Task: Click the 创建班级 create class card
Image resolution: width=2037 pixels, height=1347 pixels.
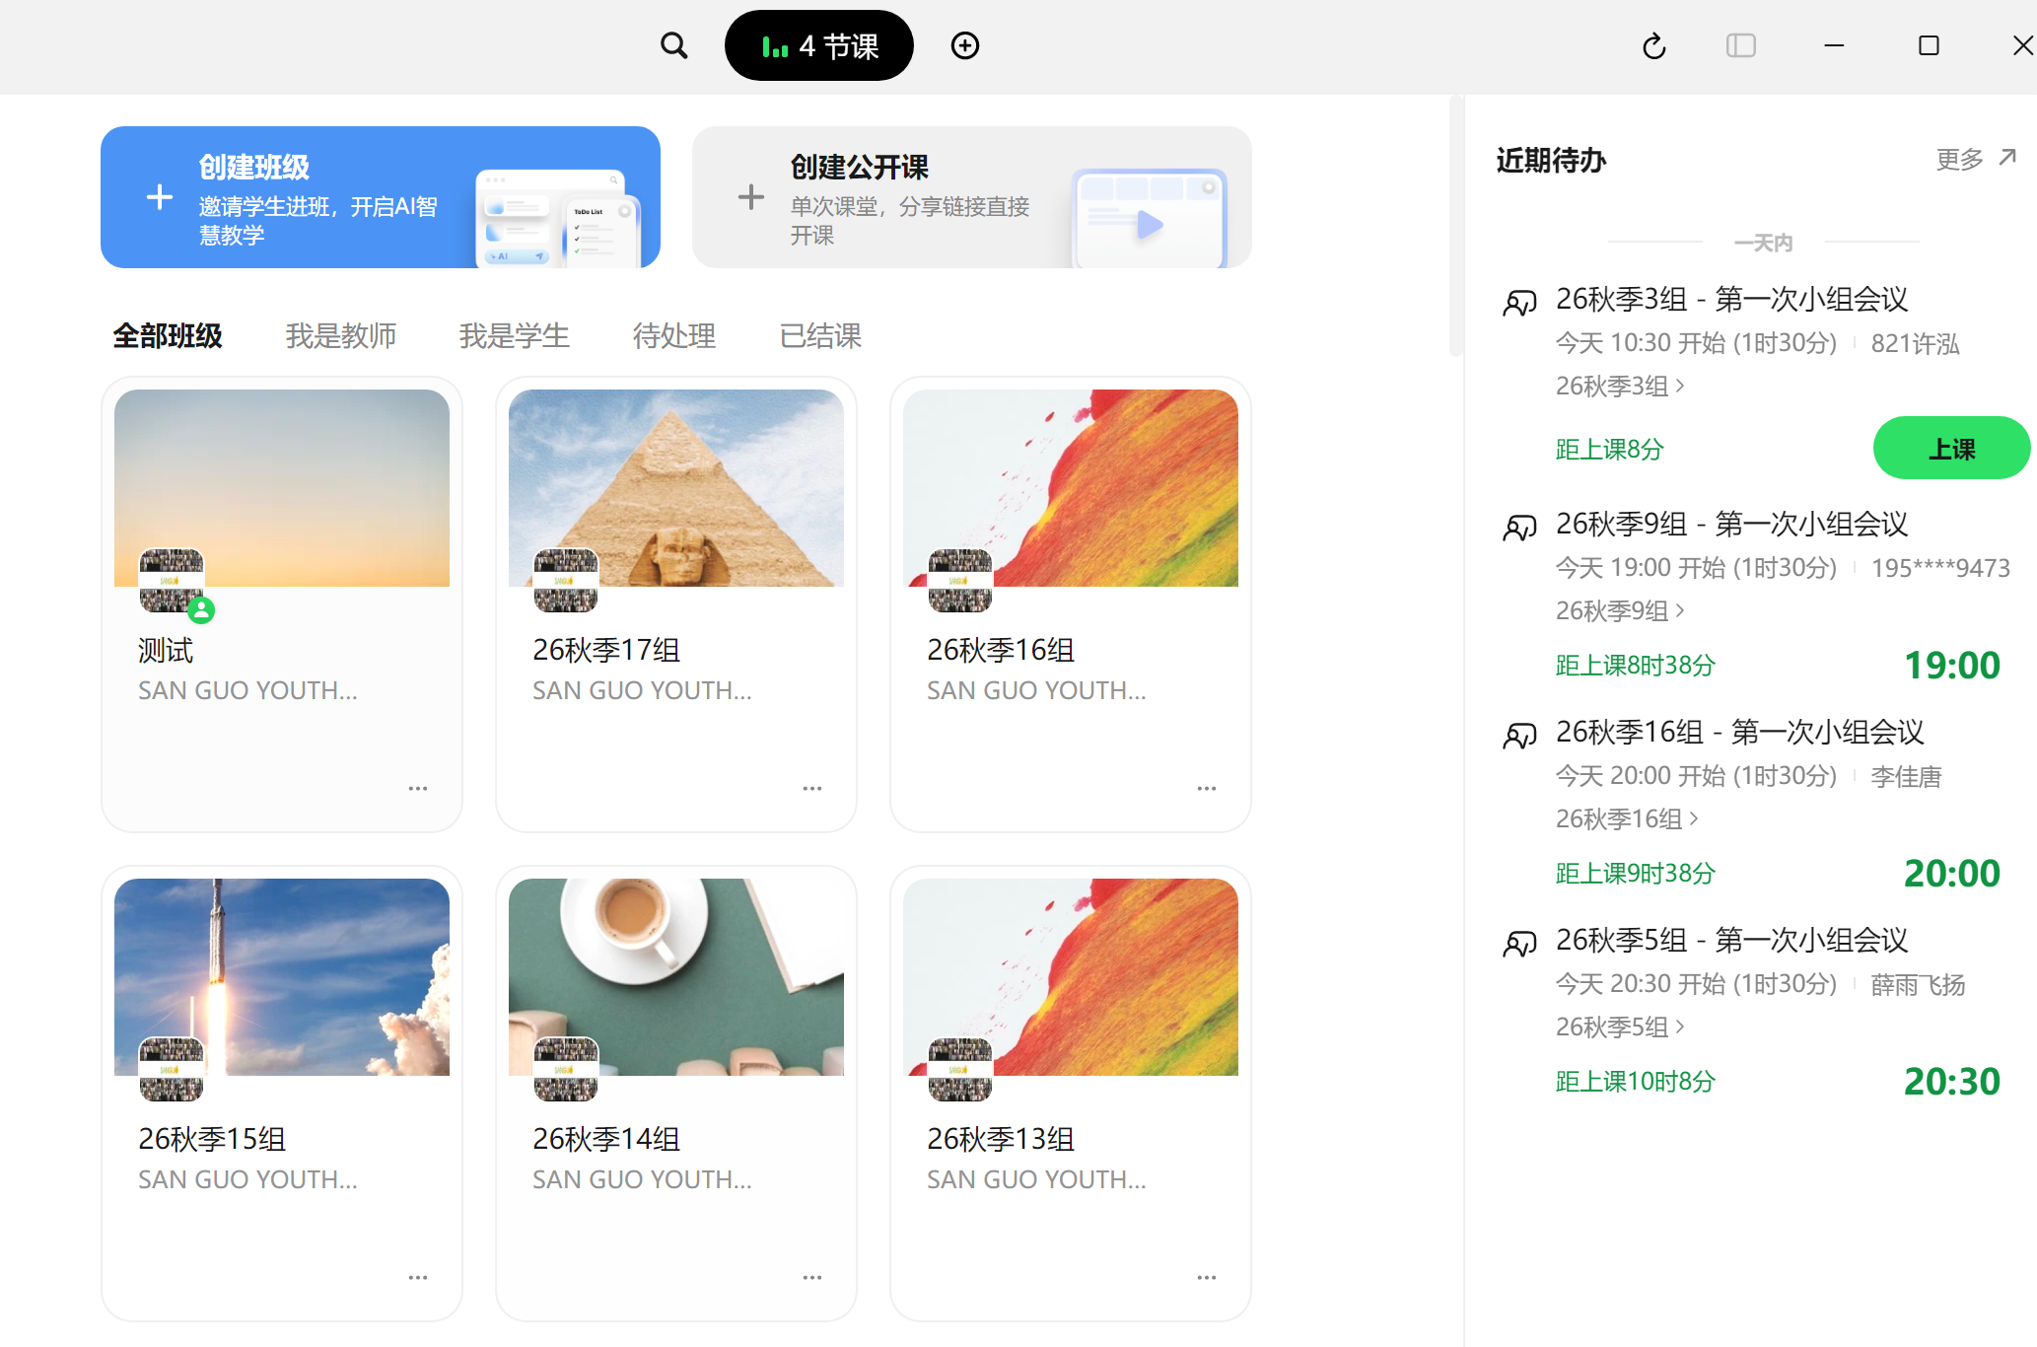Action: pos(380,197)
